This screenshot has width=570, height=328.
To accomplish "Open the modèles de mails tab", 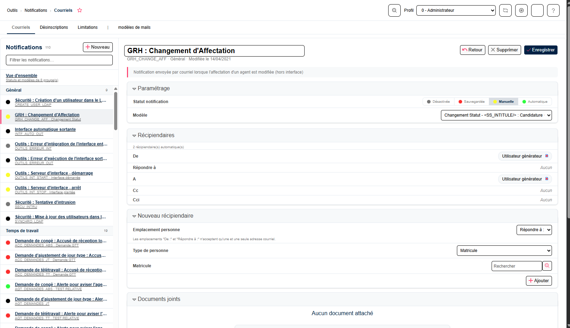I will pyautogui.click(x=134, y=27).
